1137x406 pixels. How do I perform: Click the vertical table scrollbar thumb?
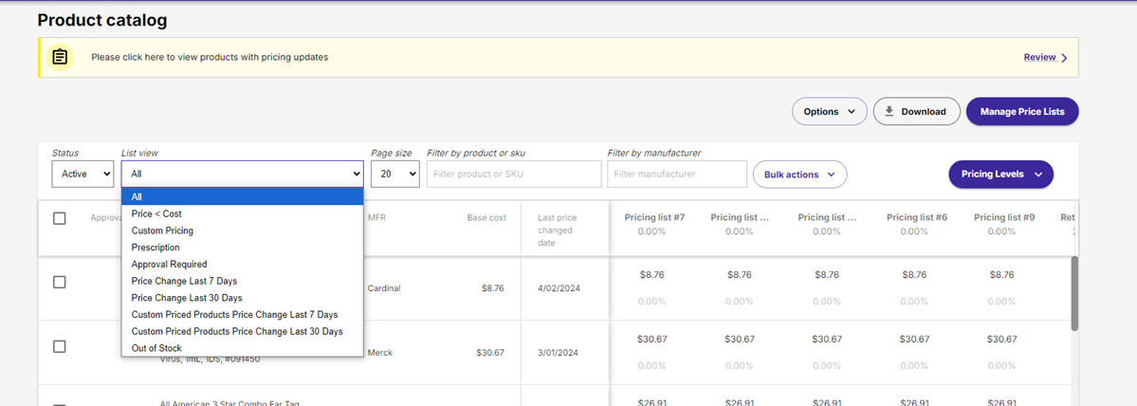pyautogui.click(x=1074, y=294)
